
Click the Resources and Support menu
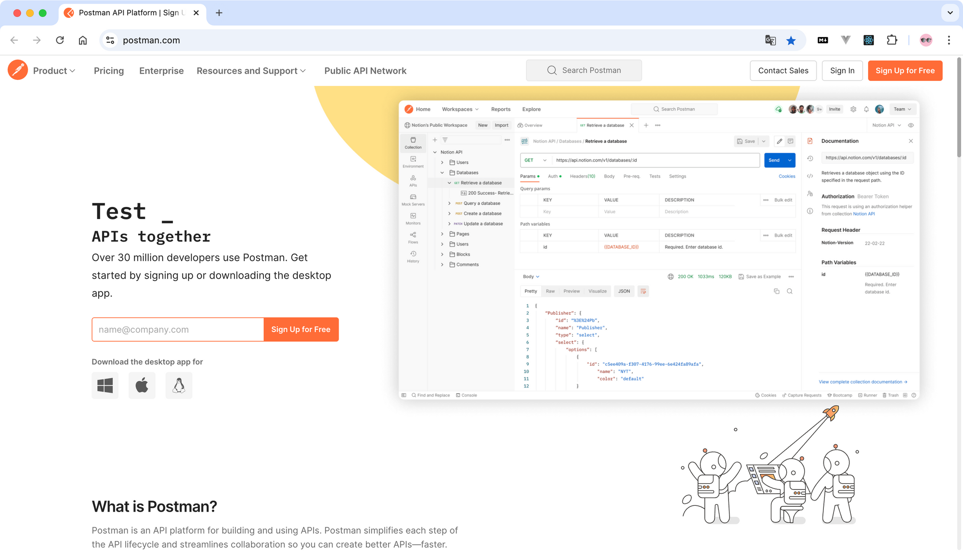click(x=251, y=71)
